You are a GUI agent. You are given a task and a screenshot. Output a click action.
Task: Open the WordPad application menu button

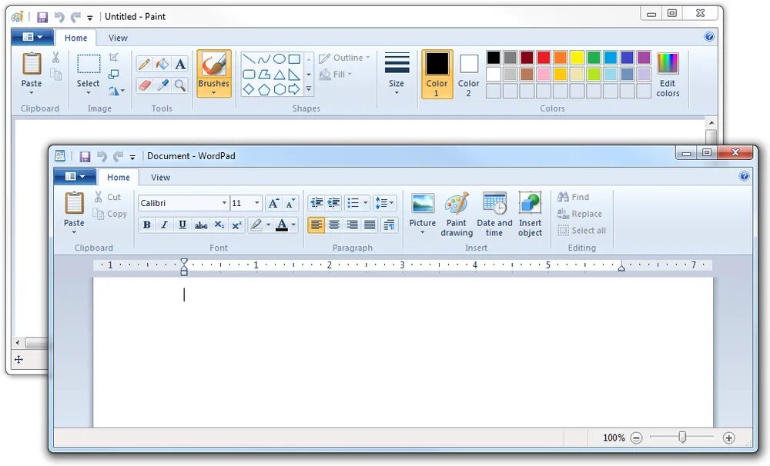pos(74,177)
